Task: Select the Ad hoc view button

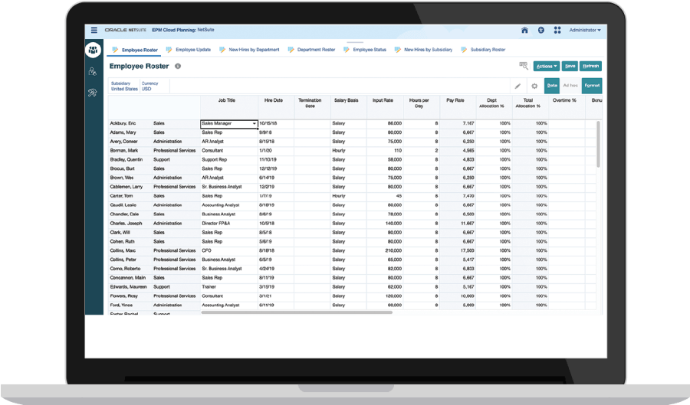Action: point(570,86)
